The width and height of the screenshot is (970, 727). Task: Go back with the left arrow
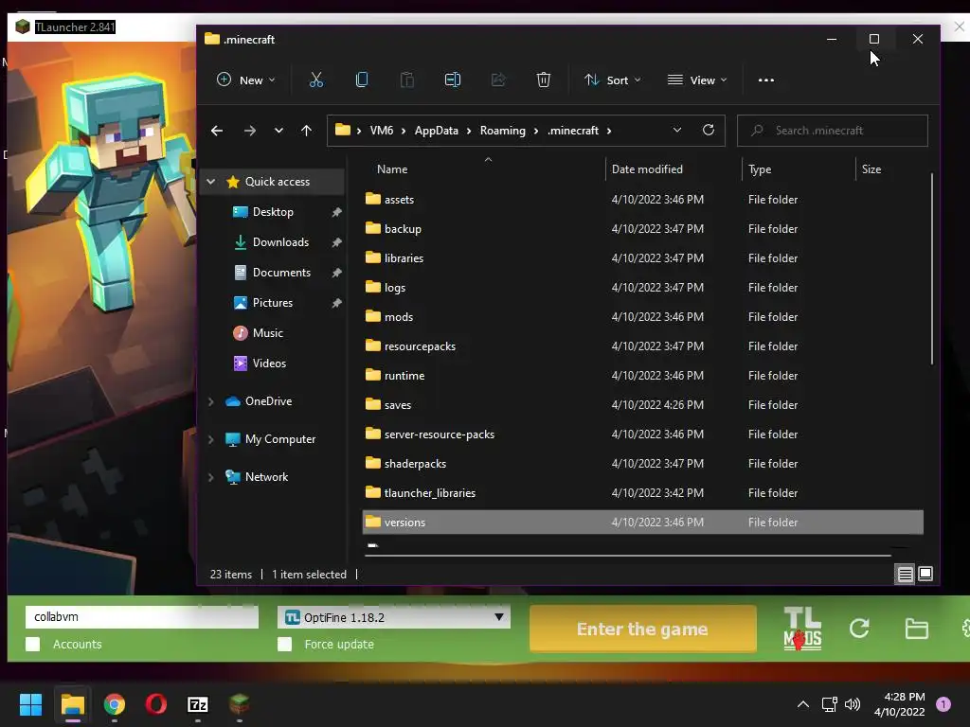217,131
